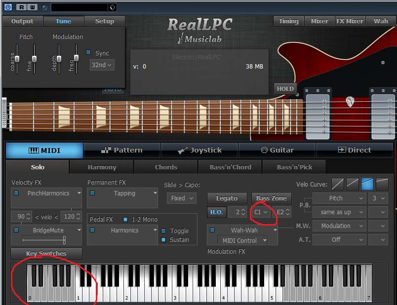Select the Pattern mode tab

(x=122, y=150)
